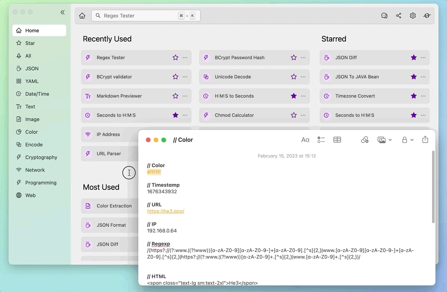Click the share icon in He3 toolbar

tap(399, 16)
